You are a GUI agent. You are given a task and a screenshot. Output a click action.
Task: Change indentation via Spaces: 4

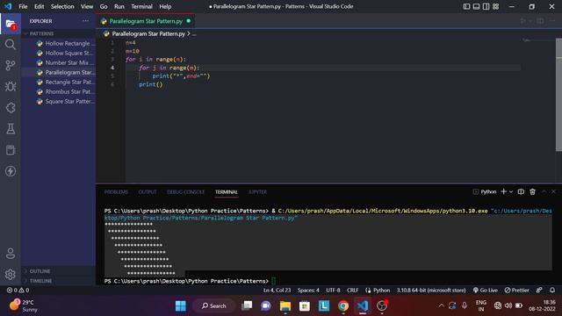click(x=308, y=291)
